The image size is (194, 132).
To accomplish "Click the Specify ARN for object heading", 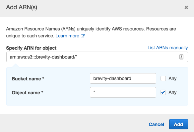I will point(31,48).
